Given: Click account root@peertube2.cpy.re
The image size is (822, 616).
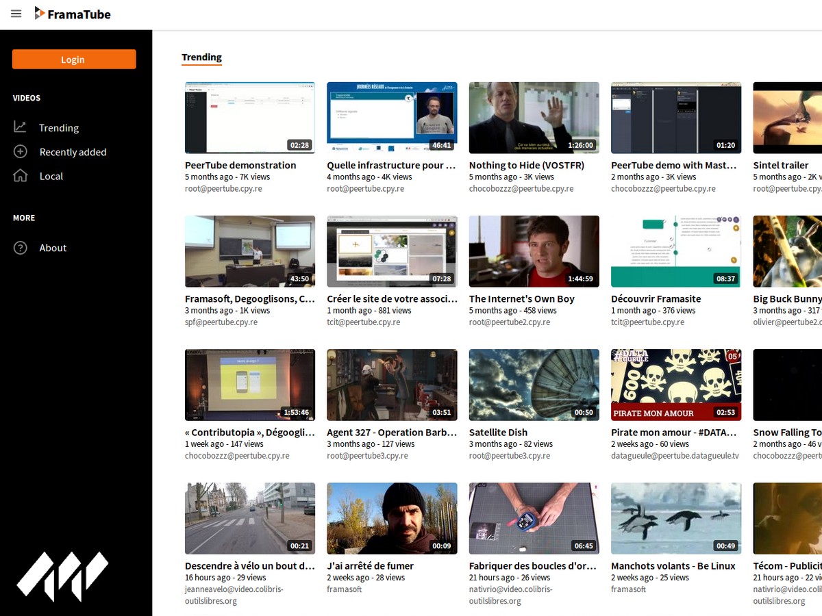Looking at the screenshot, I should coord(510,322).
